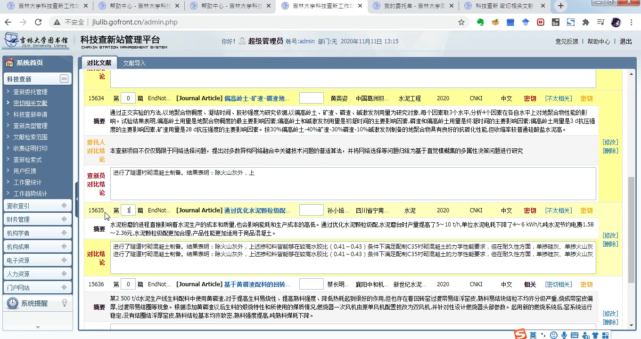Viewport: 641px width, 339px height.
Task: Open the Chrome profile avatar
Action: point(616,22)
